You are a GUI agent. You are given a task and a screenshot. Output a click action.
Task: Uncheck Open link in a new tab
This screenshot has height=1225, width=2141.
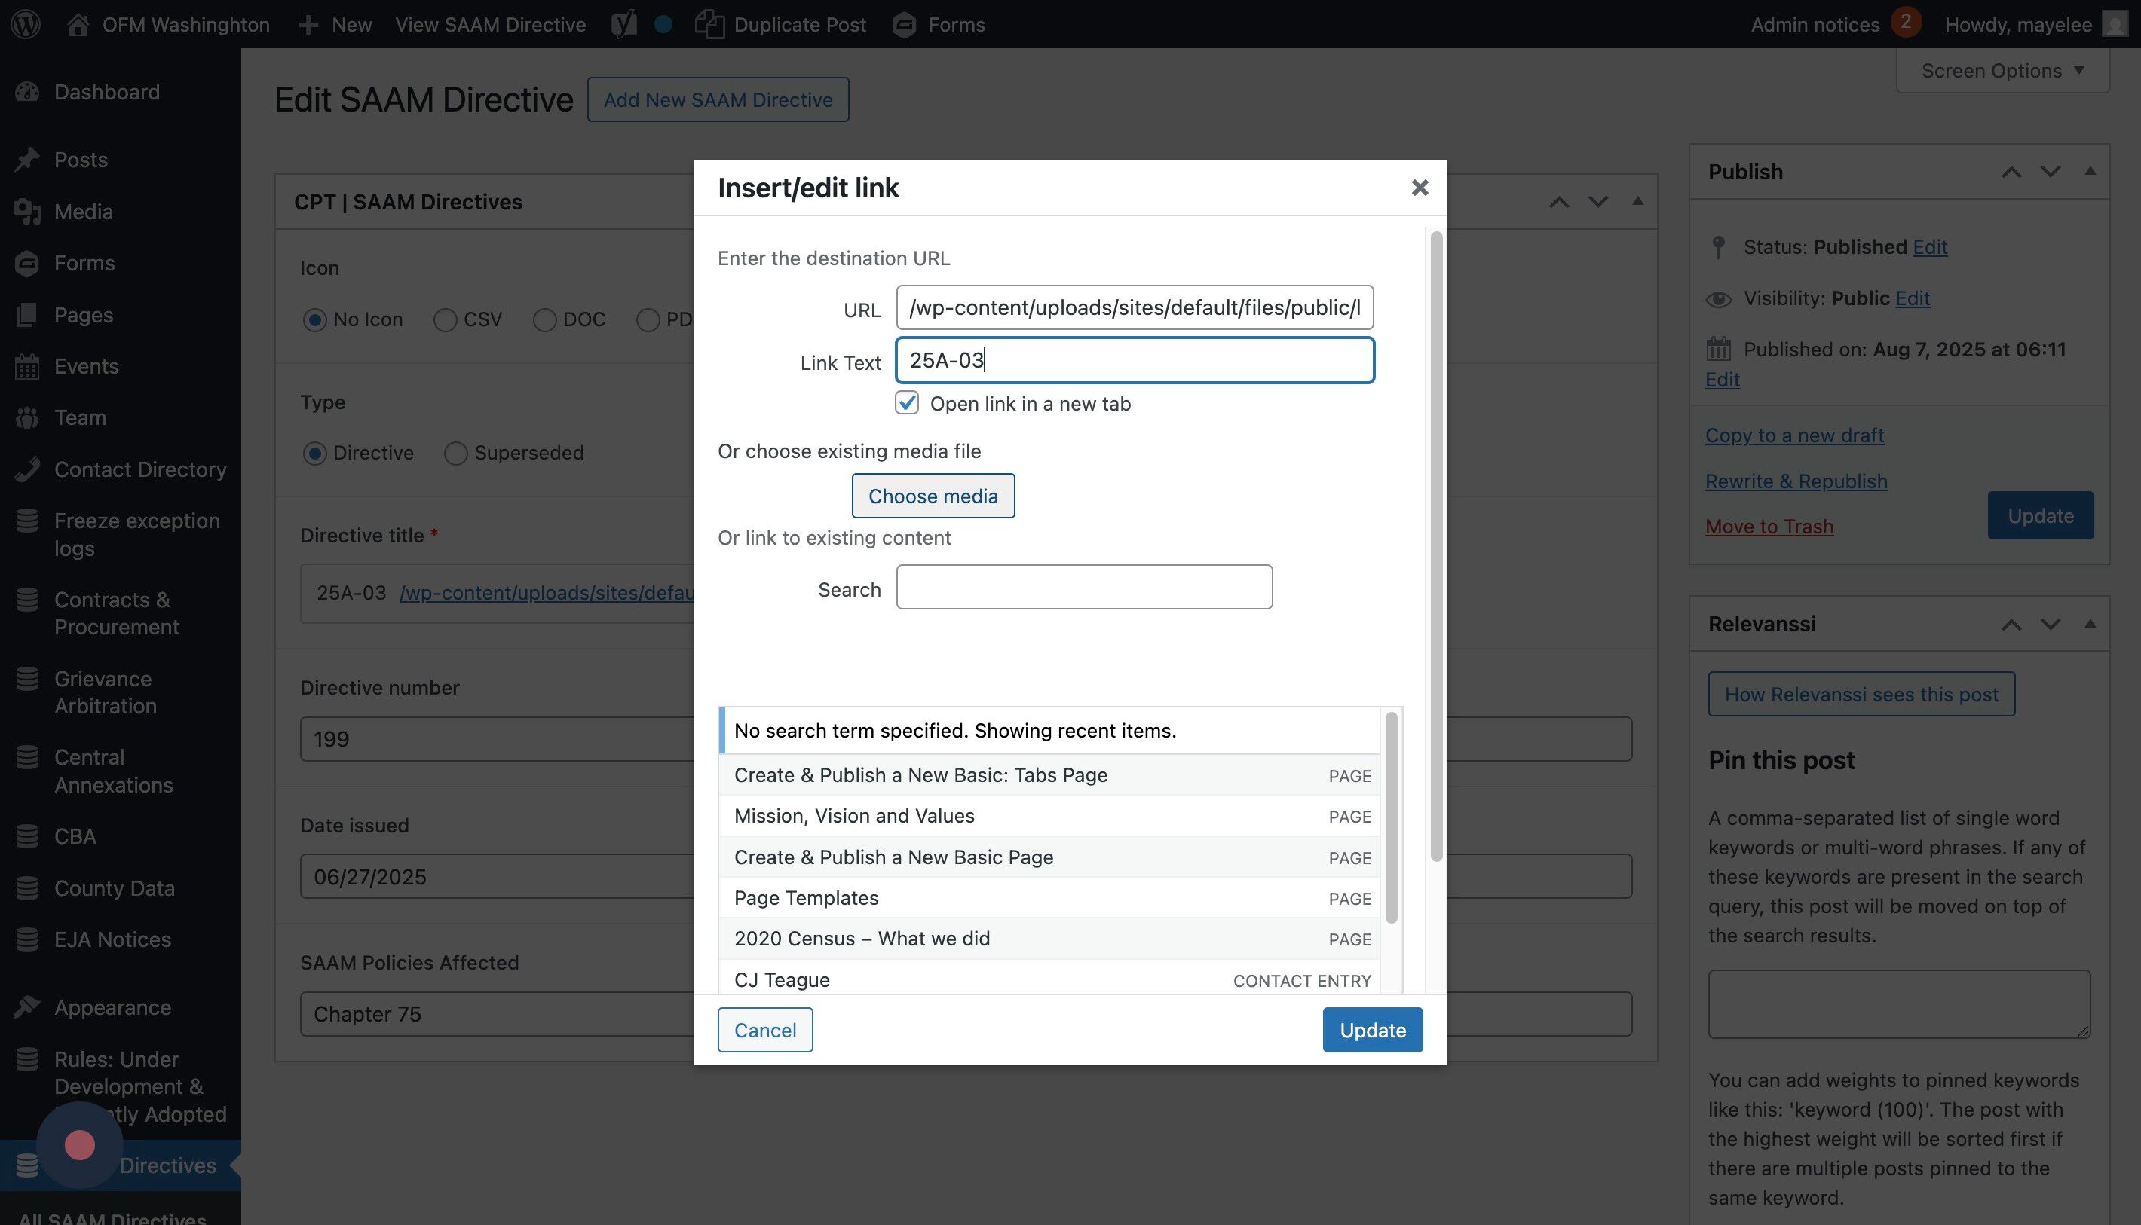pos(907,403)
